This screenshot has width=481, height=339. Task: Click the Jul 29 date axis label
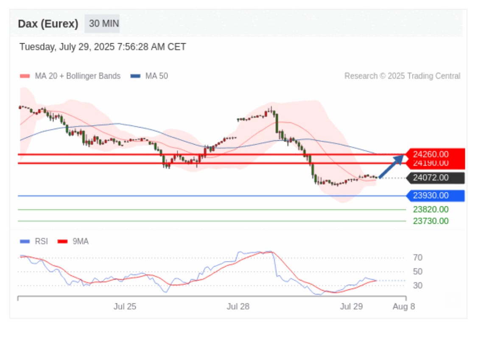[351, 306]
